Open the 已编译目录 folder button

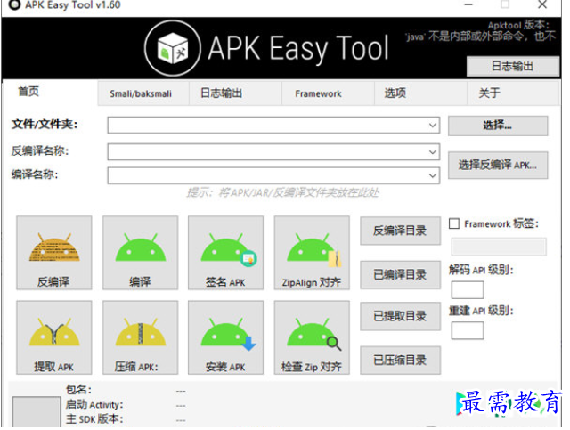click(401, 275)
